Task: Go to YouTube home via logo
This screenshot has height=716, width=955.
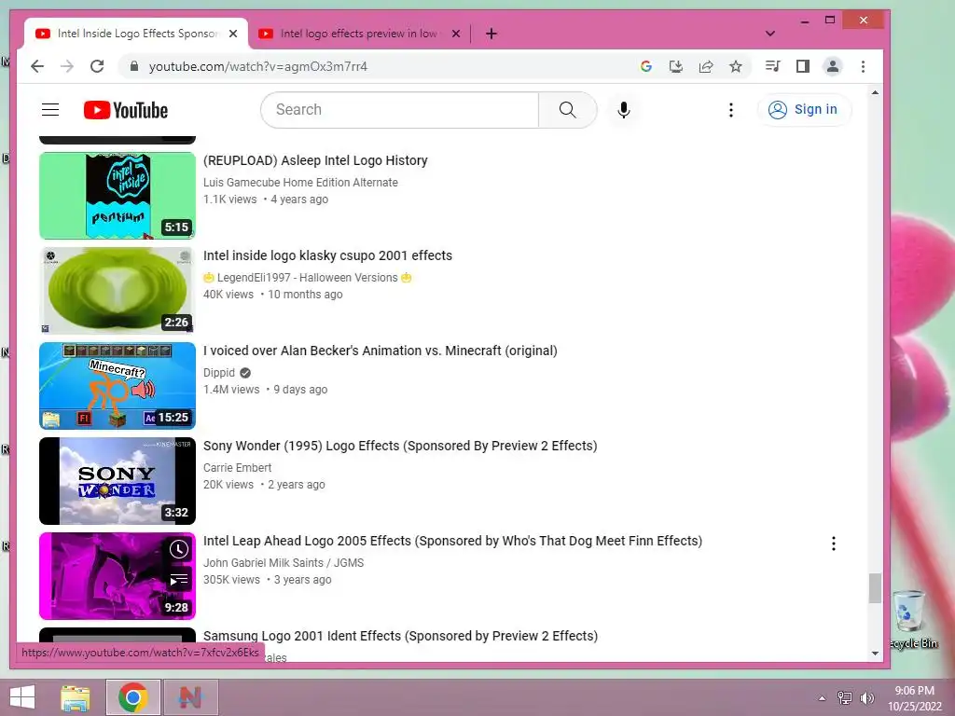Action: point(126,110)
